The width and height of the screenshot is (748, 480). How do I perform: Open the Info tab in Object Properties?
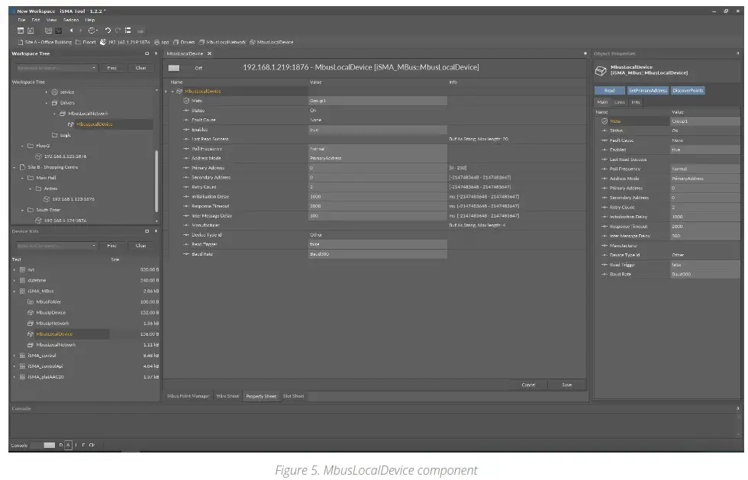pos(635,102)
